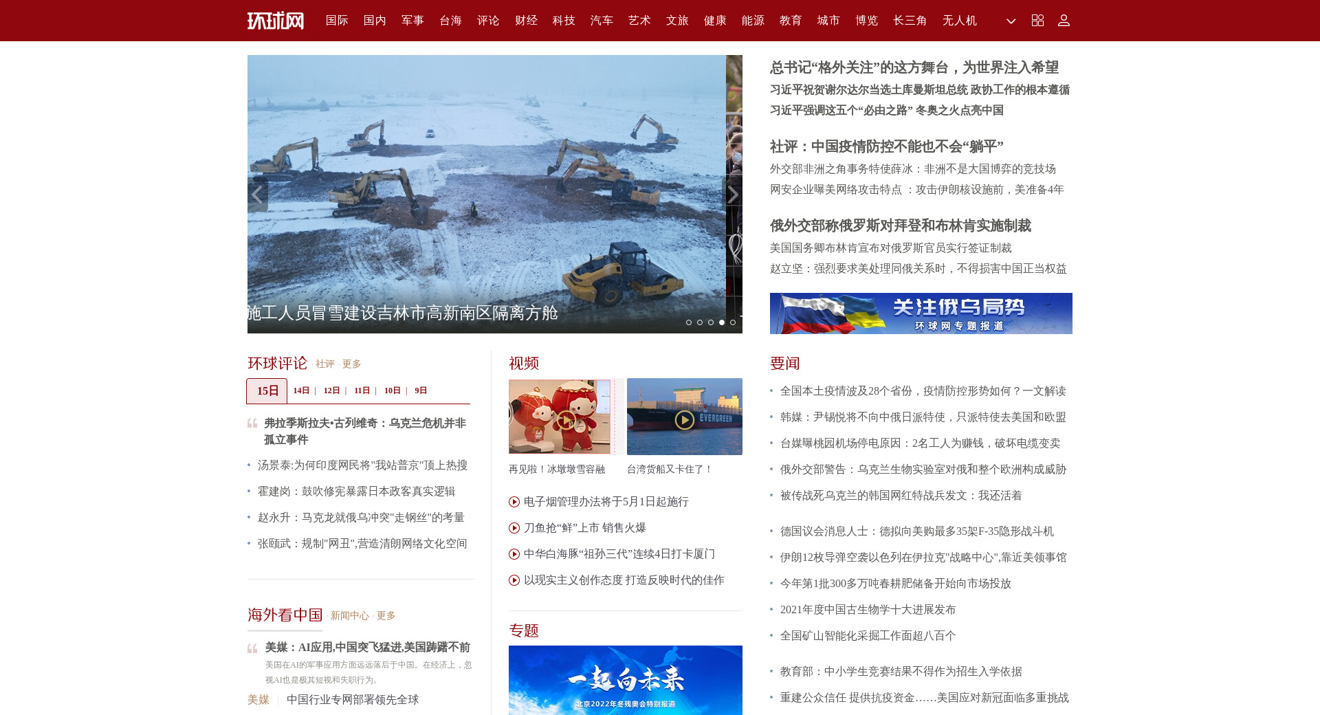Open the 无人机 navigation channel
Screen dimensions: 1320x715
tap(959, 21)
